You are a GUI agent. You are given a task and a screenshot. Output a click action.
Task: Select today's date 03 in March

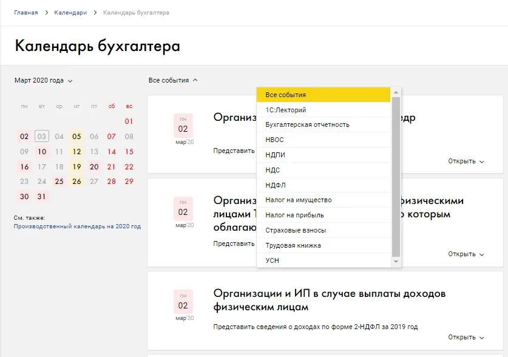pyautogui.click(x=41, y=136)
